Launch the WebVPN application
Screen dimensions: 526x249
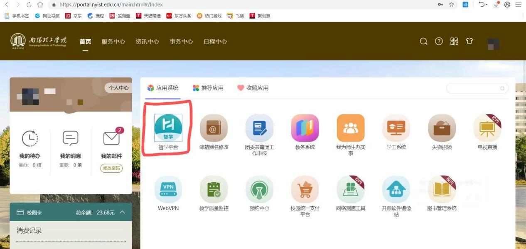pos(168,189)
